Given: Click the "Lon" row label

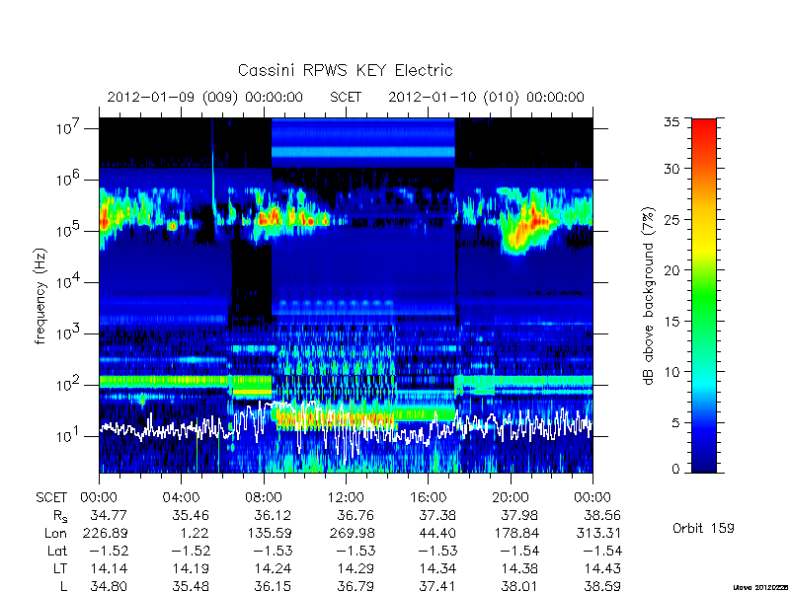Looking at the screenshot, I should point(56,533).
